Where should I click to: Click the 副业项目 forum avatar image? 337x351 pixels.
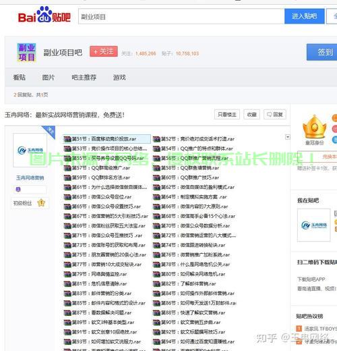pos(26,53)
